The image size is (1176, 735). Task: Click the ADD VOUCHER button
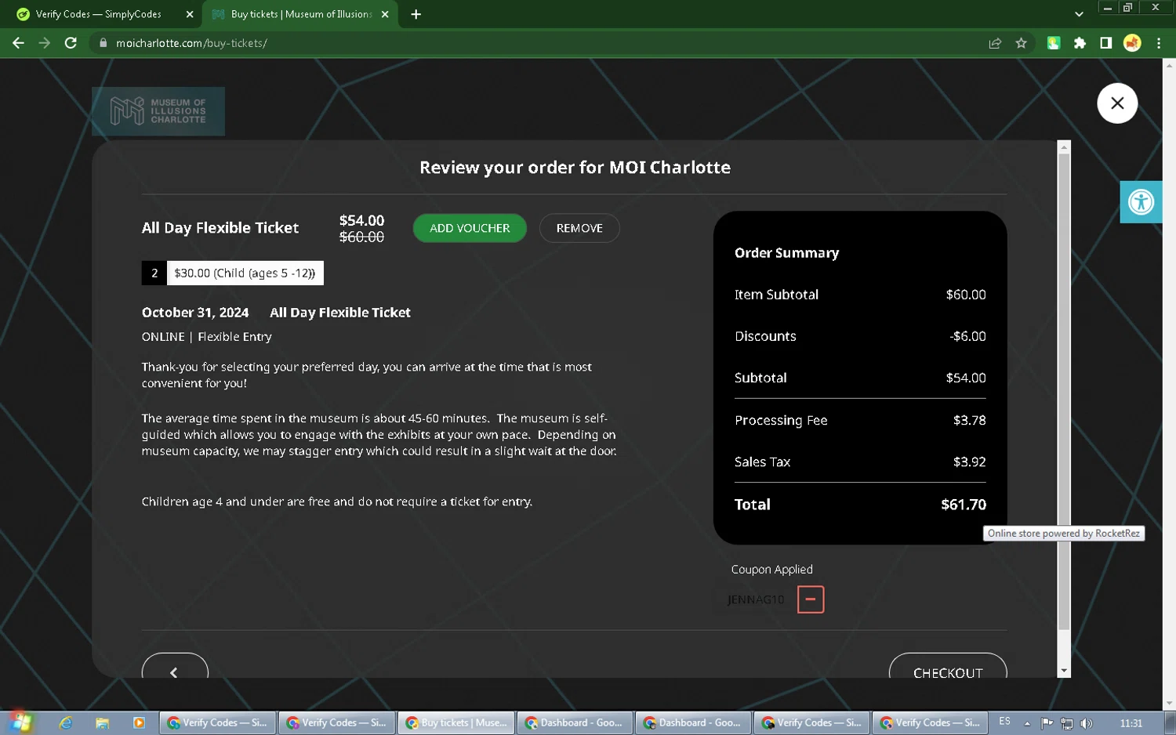coord(470,228)
